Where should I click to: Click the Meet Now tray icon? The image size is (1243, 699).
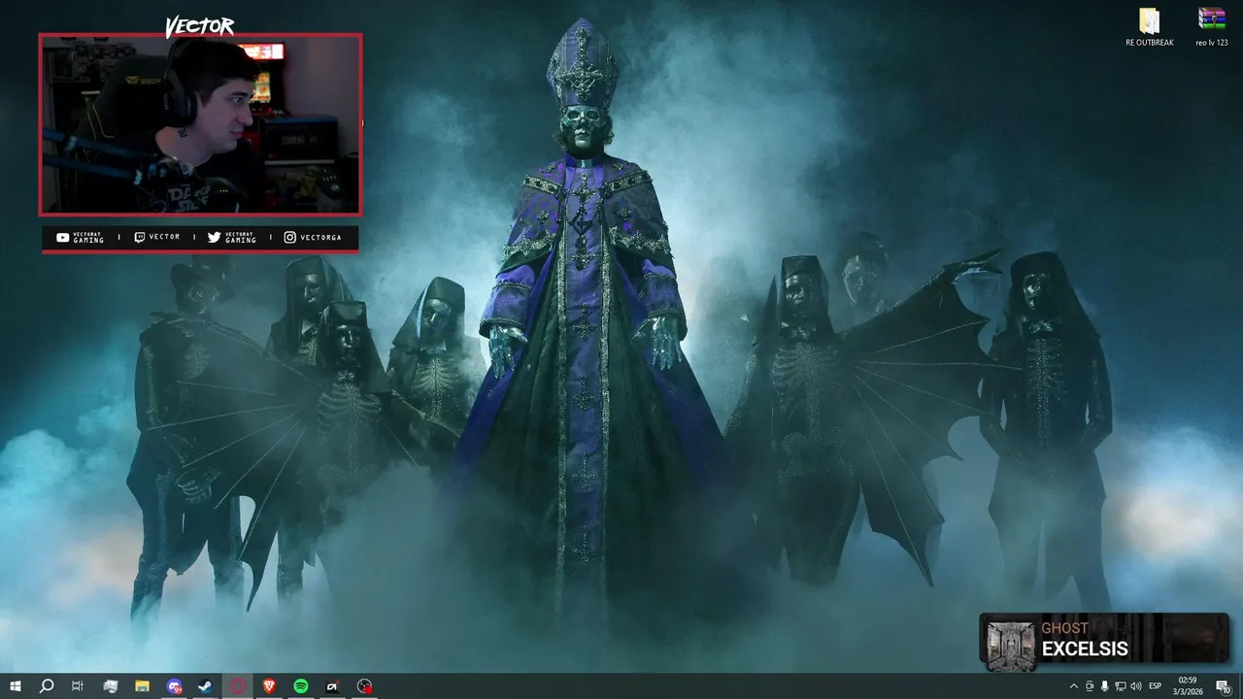pyautogui.click(x=1090, y=686)
